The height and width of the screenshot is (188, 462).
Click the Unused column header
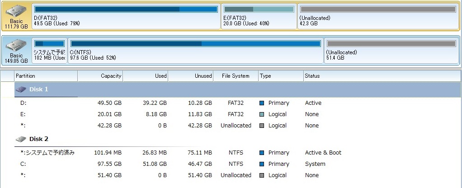pos(191,76)
